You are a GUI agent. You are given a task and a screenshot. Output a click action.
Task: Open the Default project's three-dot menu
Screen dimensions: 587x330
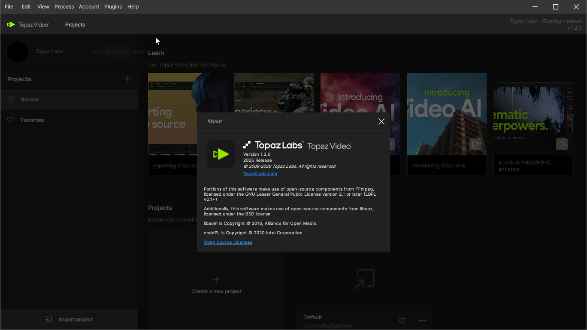pyautogui.click(x=423, y=321)
